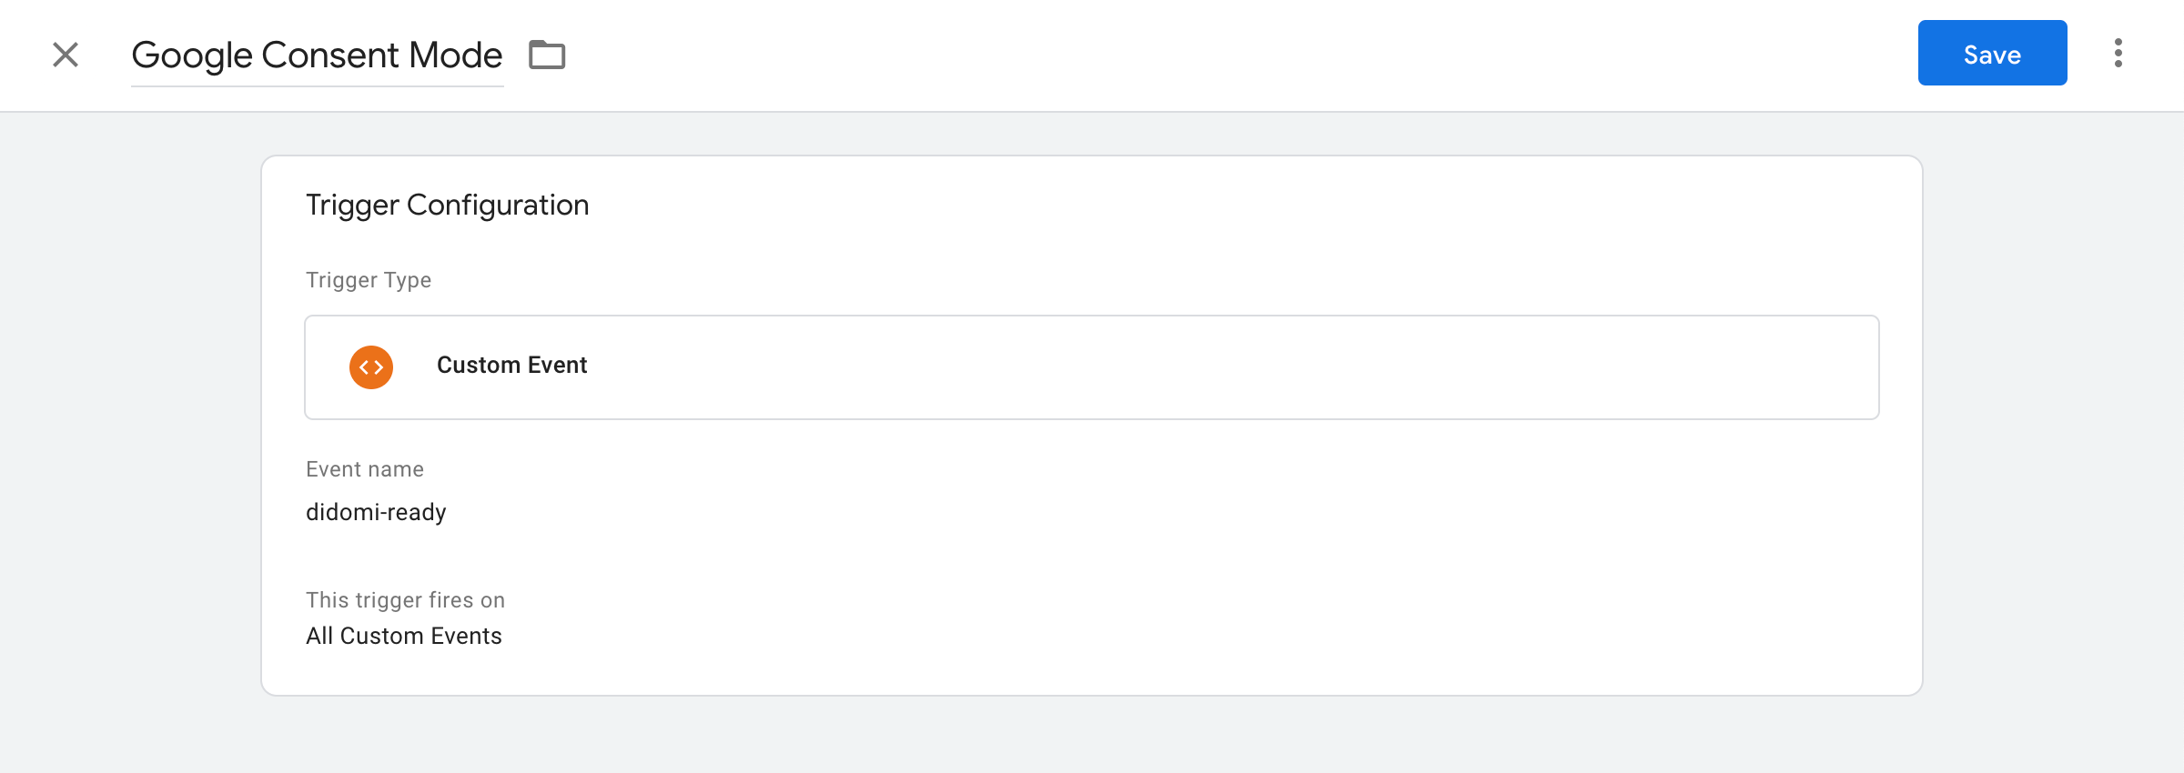This screenshot has height=773, width=2184.
Task: Click empty space inside the Trigger Configuration card
Action: [1183, 546]
